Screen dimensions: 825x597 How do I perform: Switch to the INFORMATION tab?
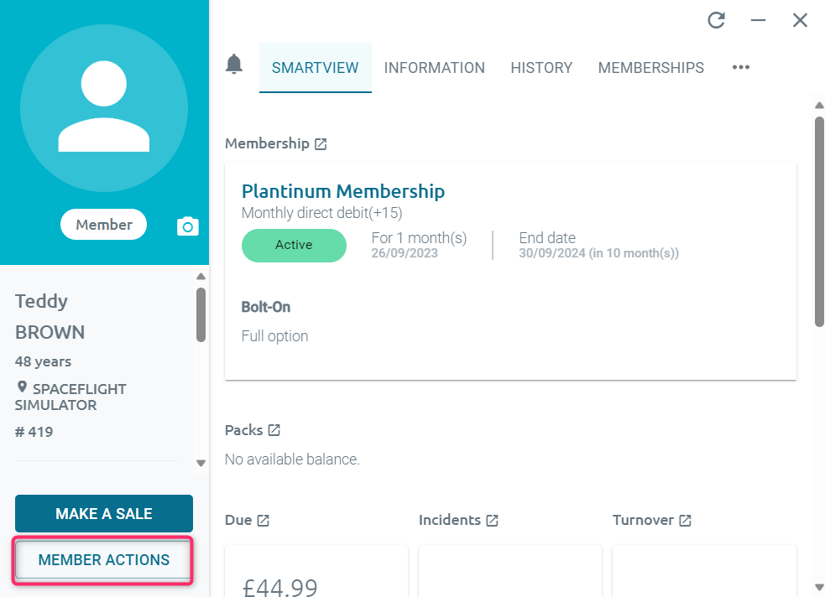point(434,68)
